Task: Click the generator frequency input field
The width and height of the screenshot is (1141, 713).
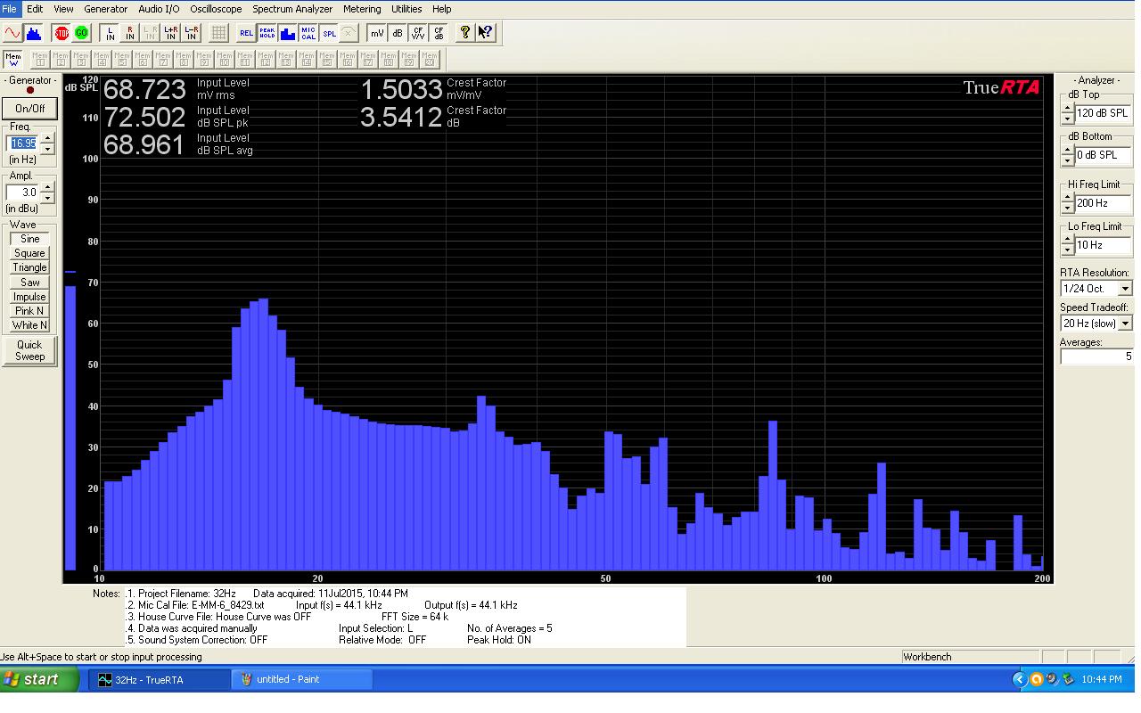Action: coord(23,143)
